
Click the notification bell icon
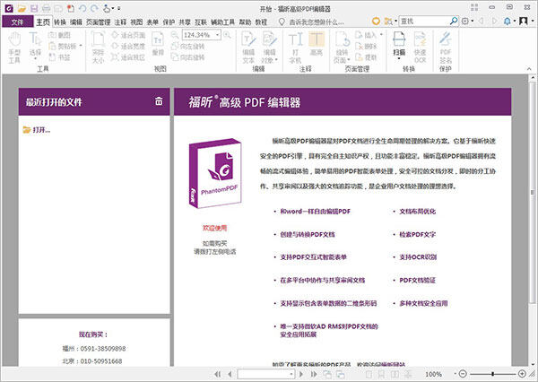click(508, 22)
